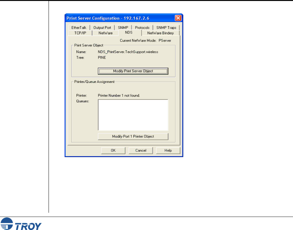Open the SNMP Traps tab

[166, 28]
